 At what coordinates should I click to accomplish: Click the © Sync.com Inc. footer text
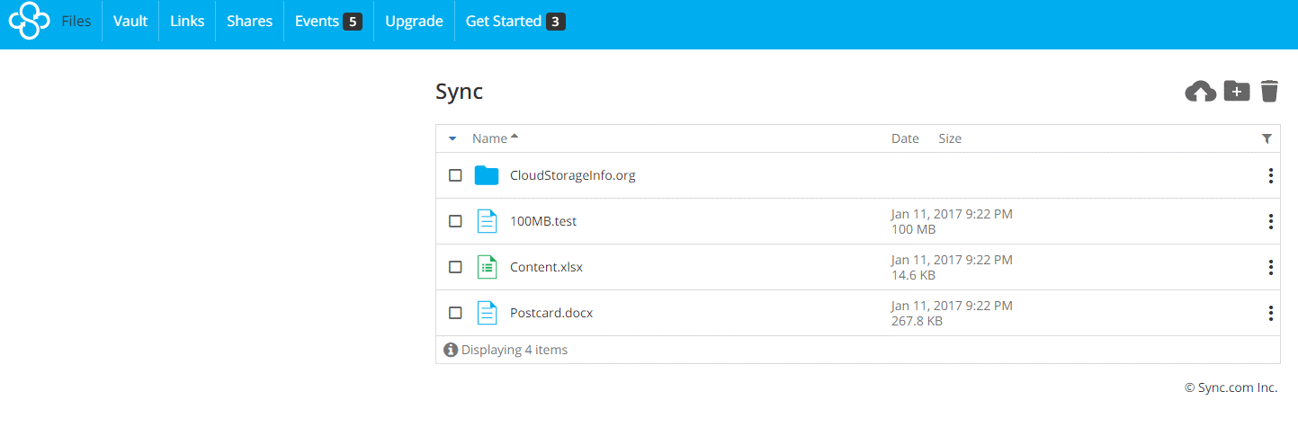pyautogui.click(x=1231, y=387)
